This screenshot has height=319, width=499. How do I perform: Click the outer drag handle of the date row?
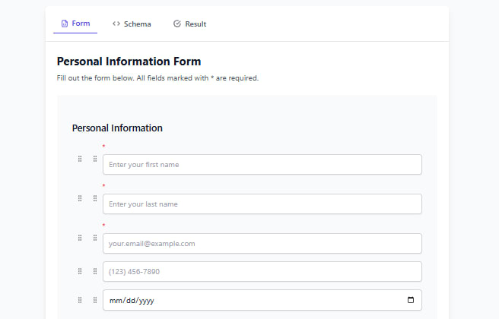pos(80,300)
